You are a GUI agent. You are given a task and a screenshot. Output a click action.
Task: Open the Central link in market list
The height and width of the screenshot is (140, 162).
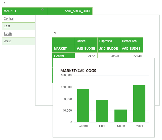click(9, 19)
